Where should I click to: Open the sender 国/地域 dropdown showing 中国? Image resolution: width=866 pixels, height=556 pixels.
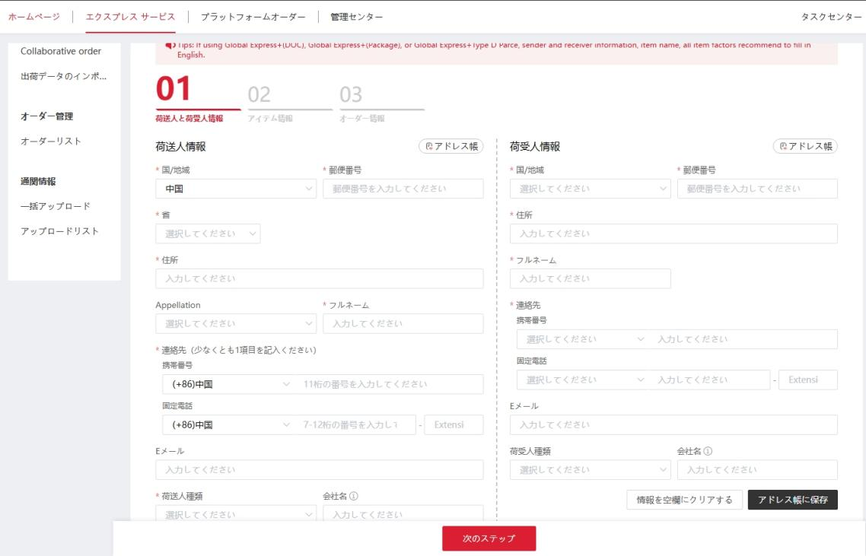[236, 188]
